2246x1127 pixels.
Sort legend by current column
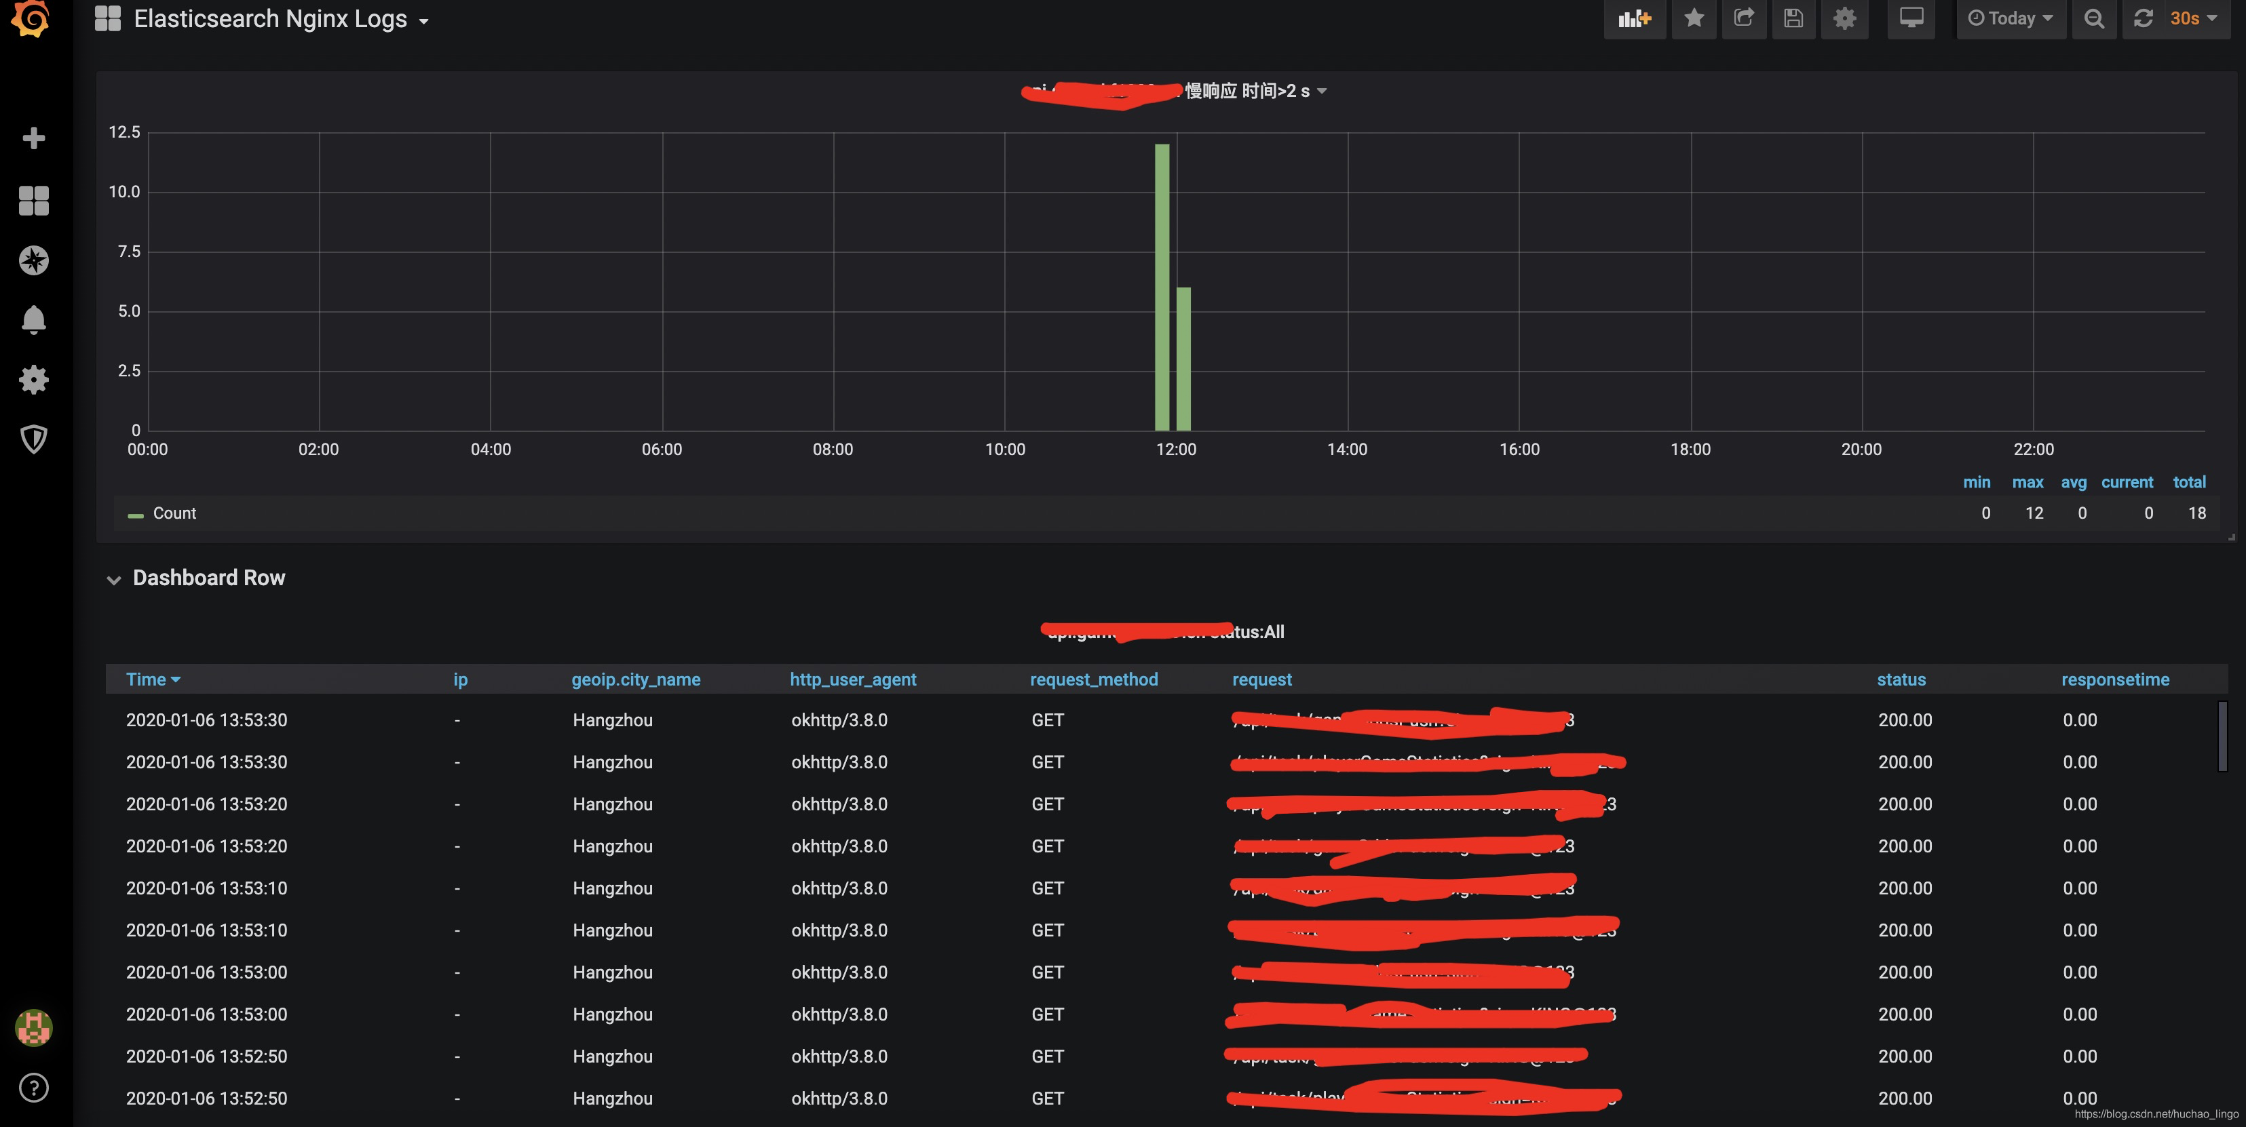tap(2127, 482)
